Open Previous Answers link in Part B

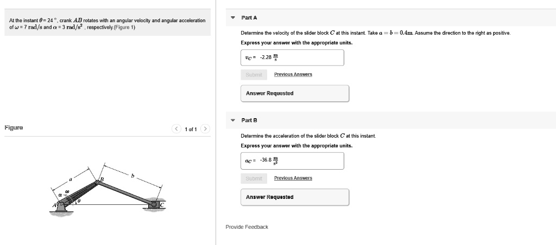coord(293,178)
